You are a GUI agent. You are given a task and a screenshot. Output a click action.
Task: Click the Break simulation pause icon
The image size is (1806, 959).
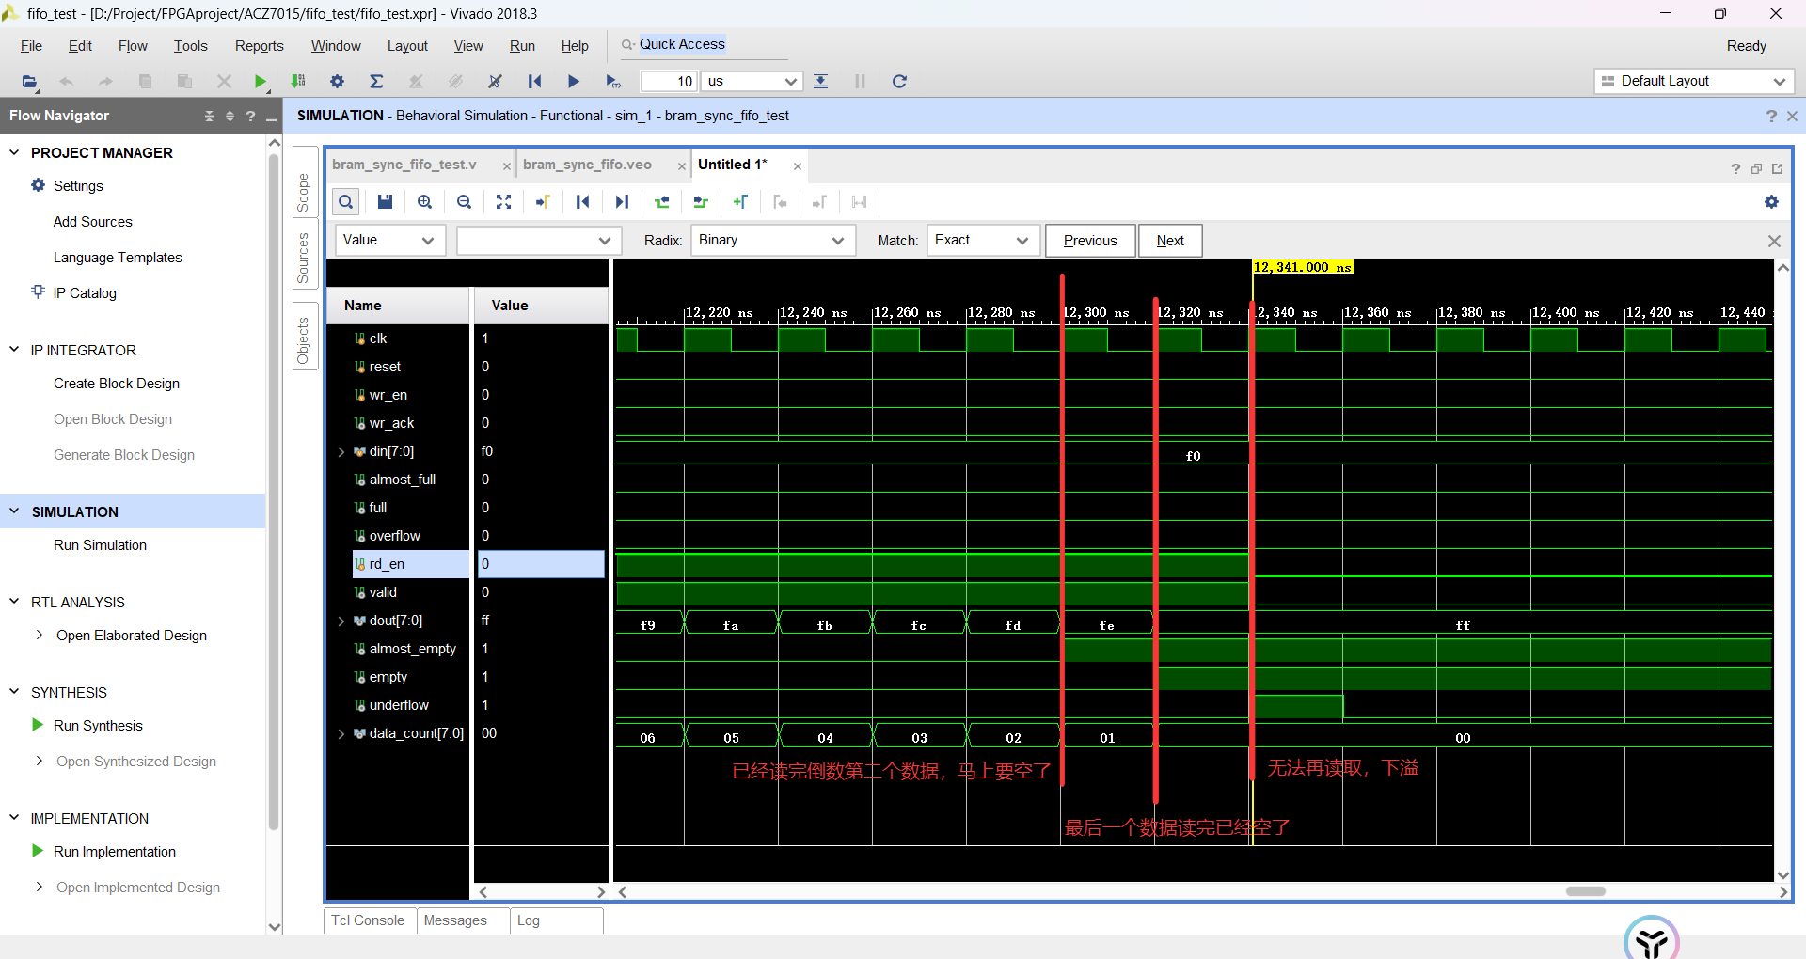pos(860,82)
